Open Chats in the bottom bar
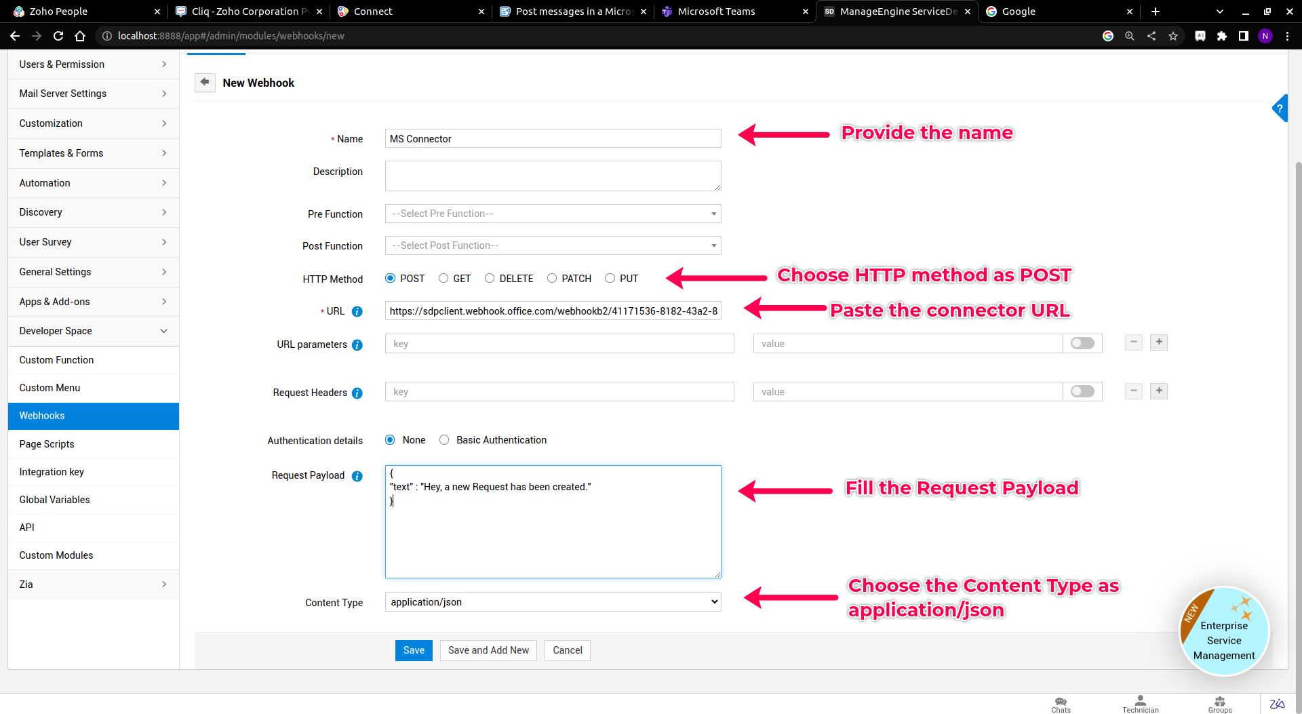The width and height of the screenshot is (1302, 714). pos(1061,705)
